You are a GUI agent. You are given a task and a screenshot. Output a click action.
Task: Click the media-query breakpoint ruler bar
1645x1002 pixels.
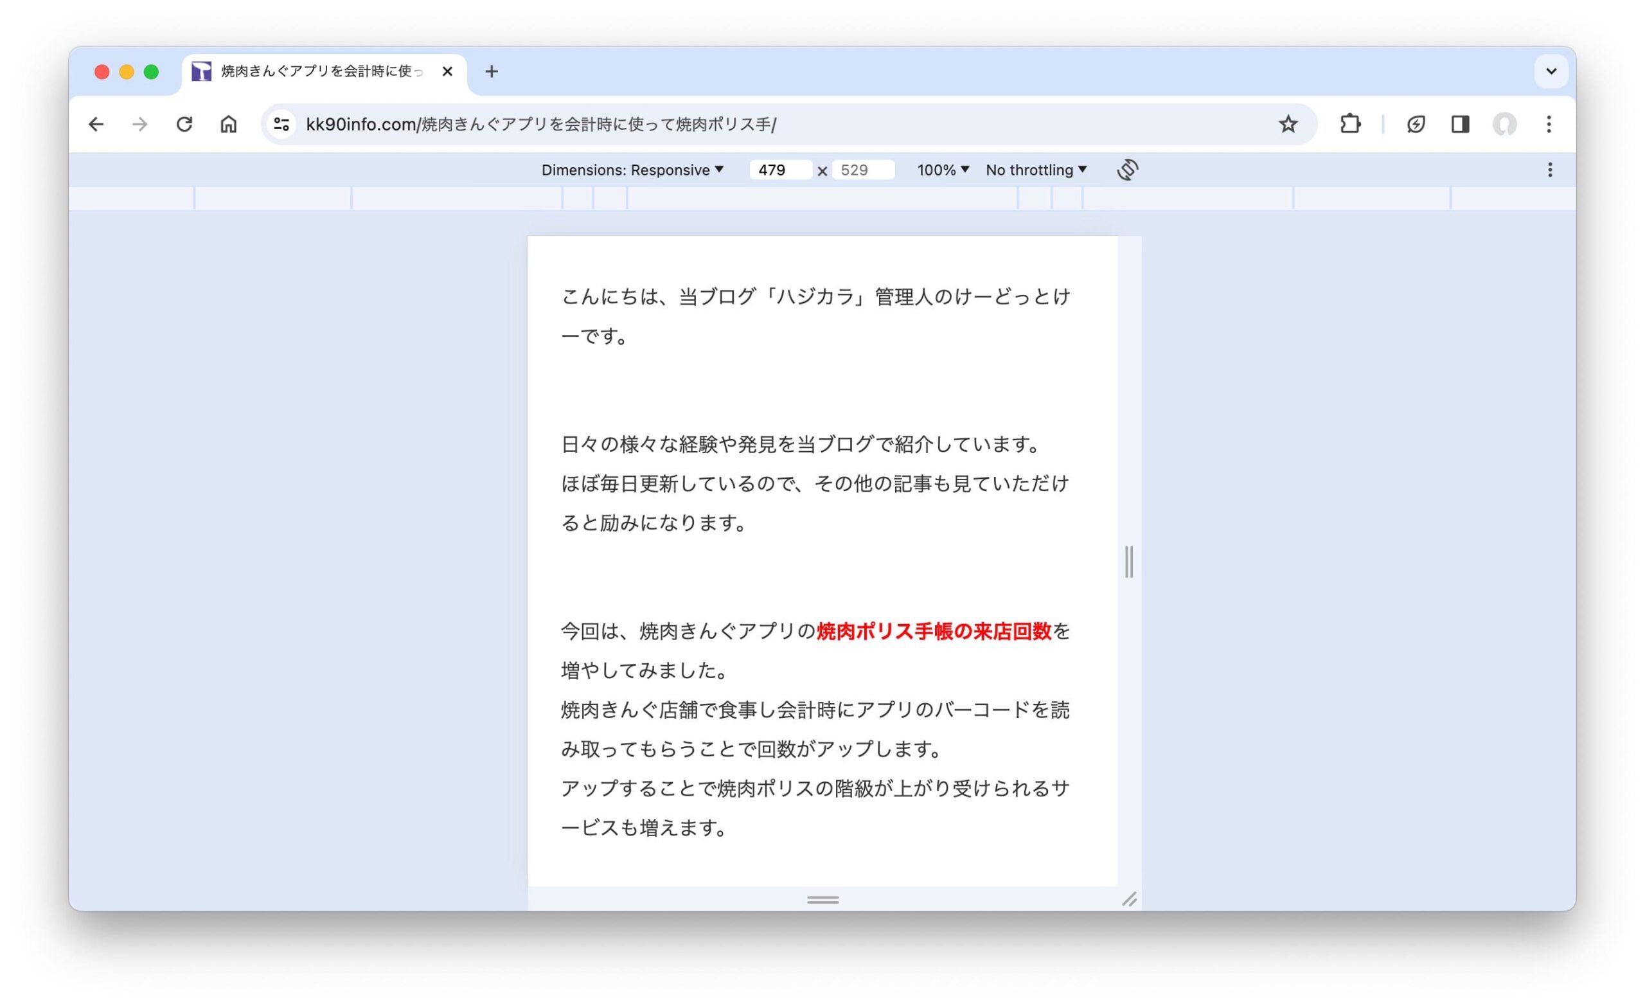[822, 197]
